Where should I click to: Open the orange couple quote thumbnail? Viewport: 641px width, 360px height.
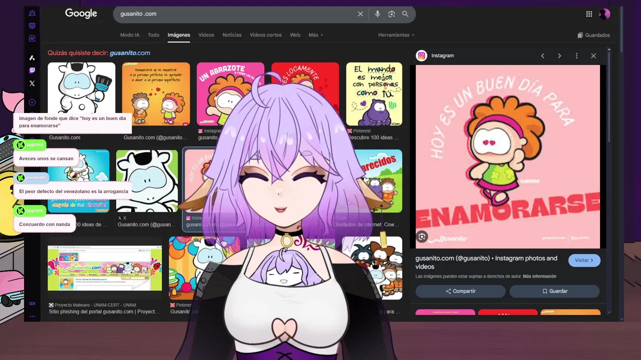[x=156, y=94]
